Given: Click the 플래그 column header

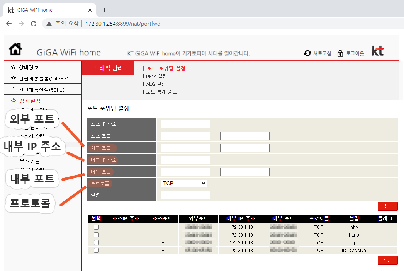Looking at the screenshot, I should tap(385, 219).
